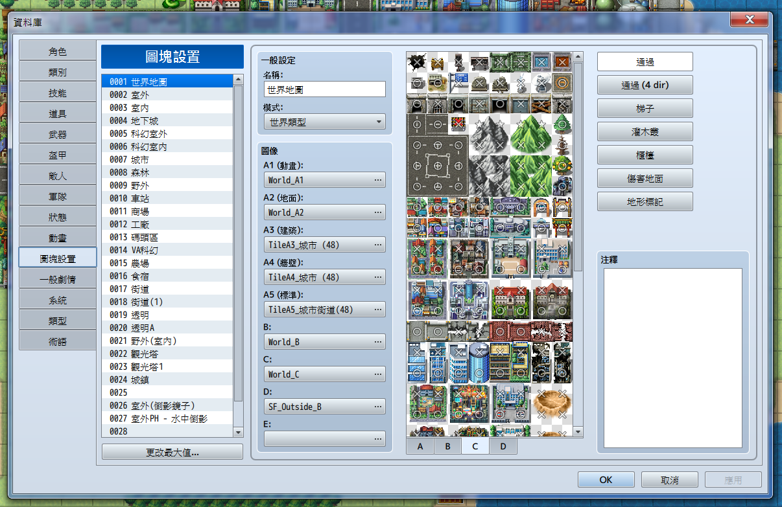
Task: Click the 通過 (4 dir) mode button
Action: 645,85
